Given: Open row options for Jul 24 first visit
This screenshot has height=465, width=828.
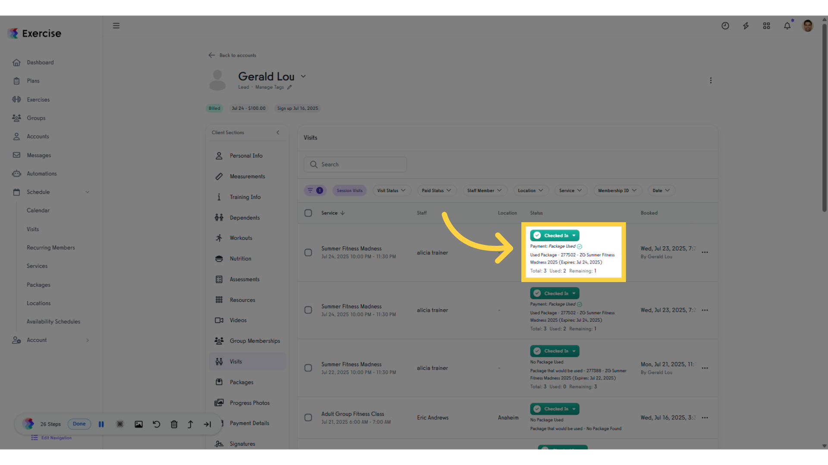Looking at the screenshot, I should 705,252.
